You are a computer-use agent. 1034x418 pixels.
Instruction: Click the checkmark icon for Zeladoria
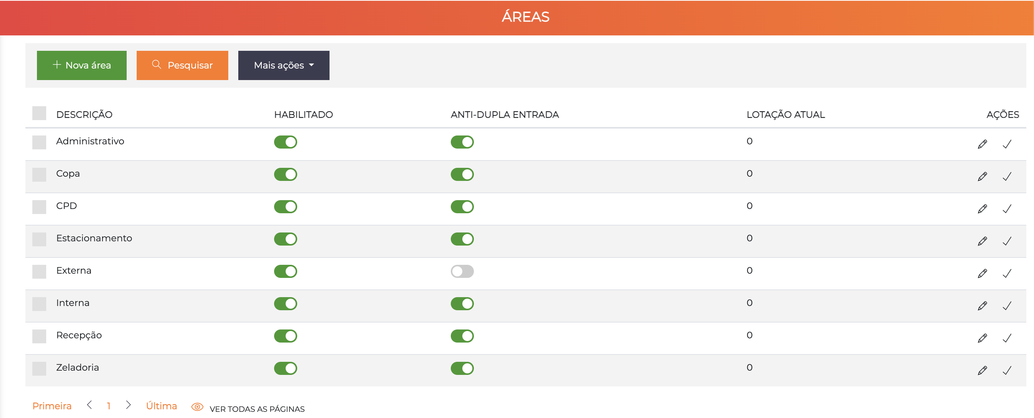click(1007, 370)
